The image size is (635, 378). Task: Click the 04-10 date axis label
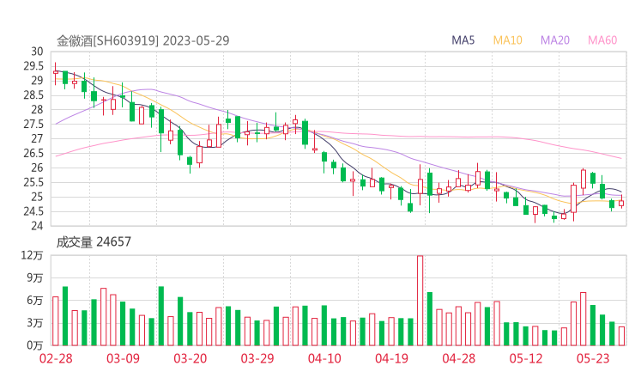[324, 358]
